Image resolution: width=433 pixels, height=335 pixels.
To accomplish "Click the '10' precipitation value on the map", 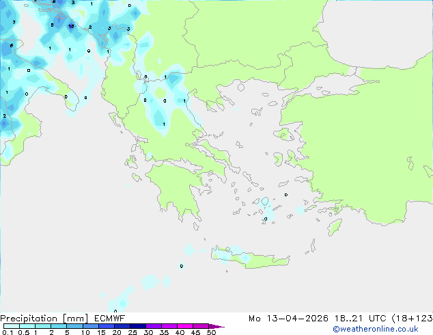I will pyautogui.click(x=71, y=26).
